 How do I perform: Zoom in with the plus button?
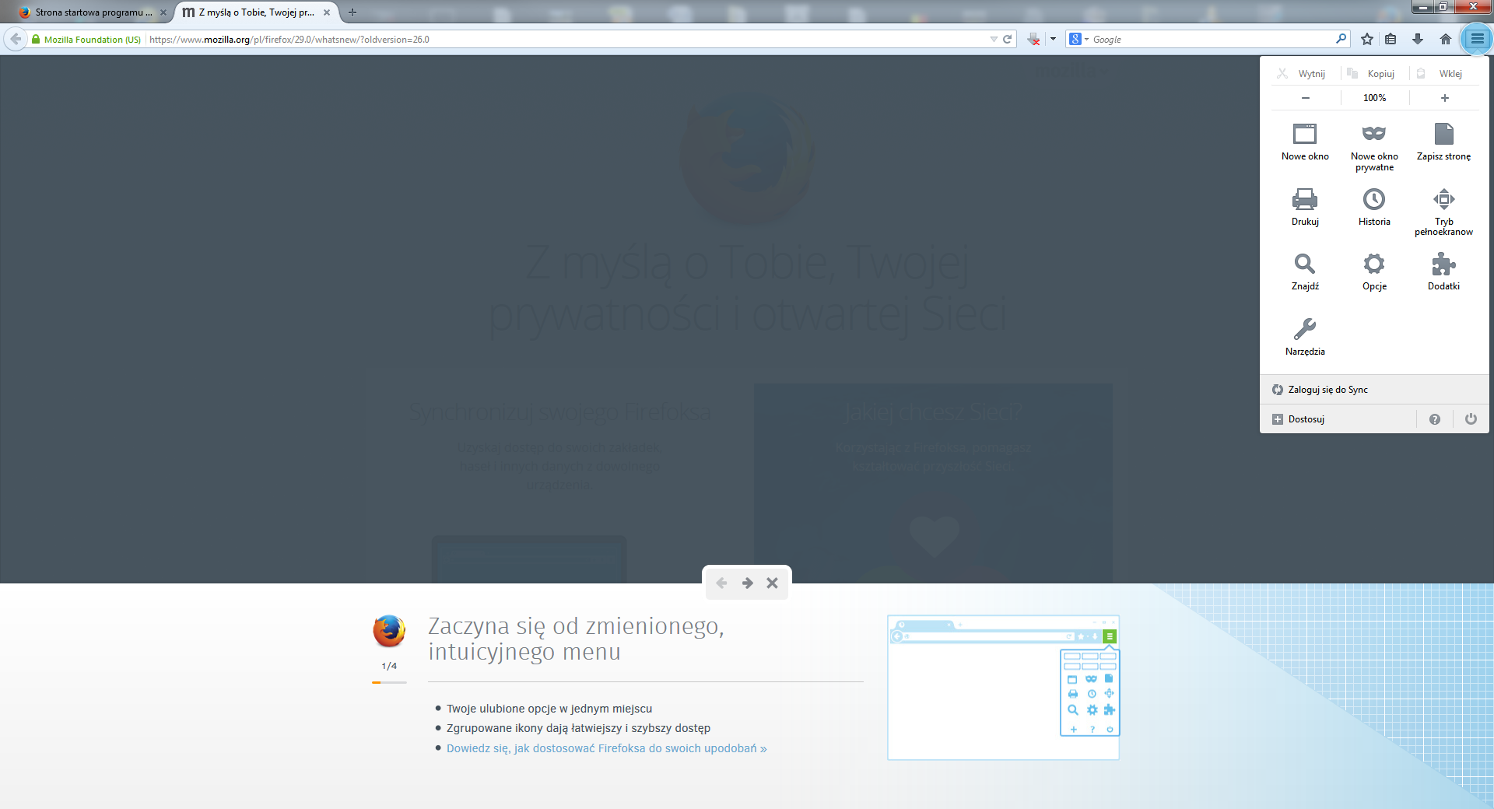pyautogui.click(x=1444, y=98)
